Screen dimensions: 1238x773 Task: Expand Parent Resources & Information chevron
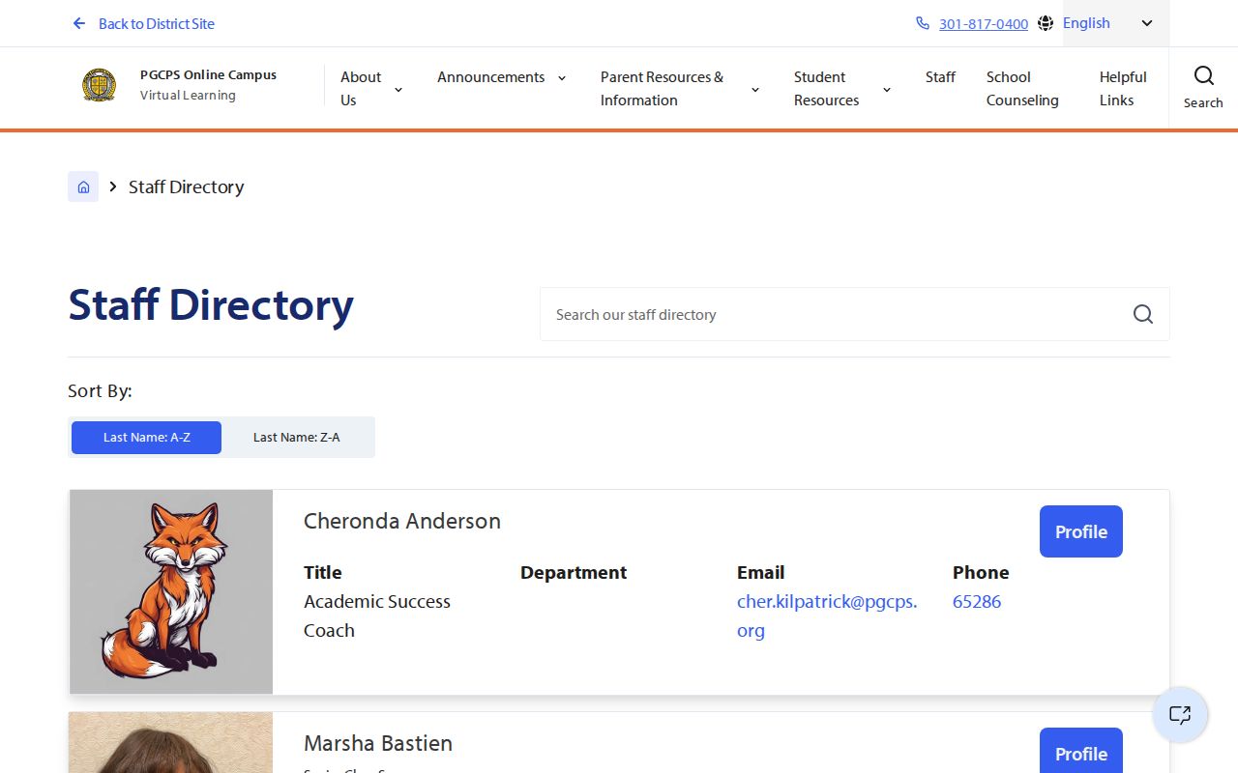click(755, 90)
